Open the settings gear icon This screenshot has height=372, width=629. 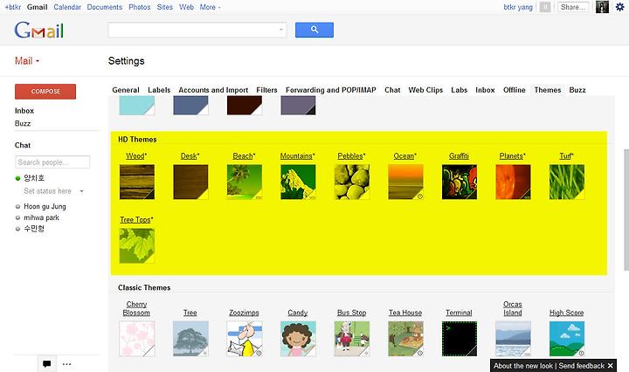(x=619, y=7)
